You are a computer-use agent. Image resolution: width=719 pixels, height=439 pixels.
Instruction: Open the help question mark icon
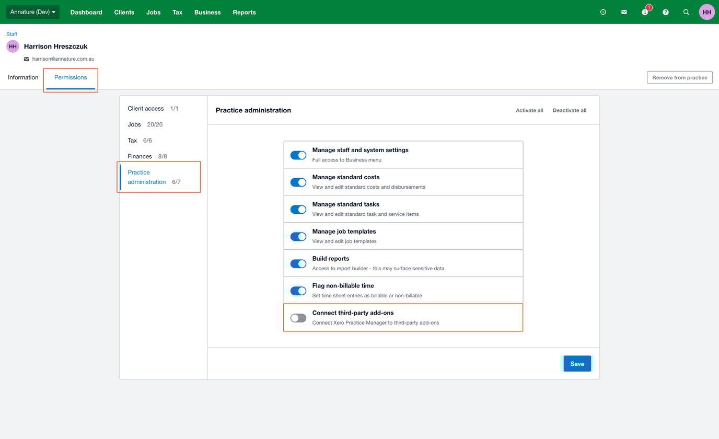pyautogui.click(x=666, y=12)
